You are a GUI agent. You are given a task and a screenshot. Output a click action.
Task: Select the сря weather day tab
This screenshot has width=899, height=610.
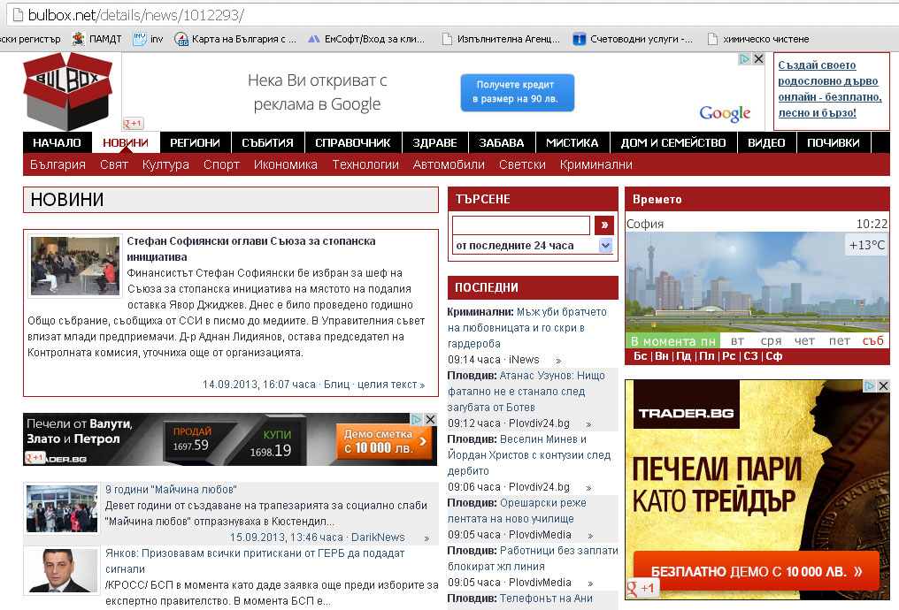(x=772, y=340)
